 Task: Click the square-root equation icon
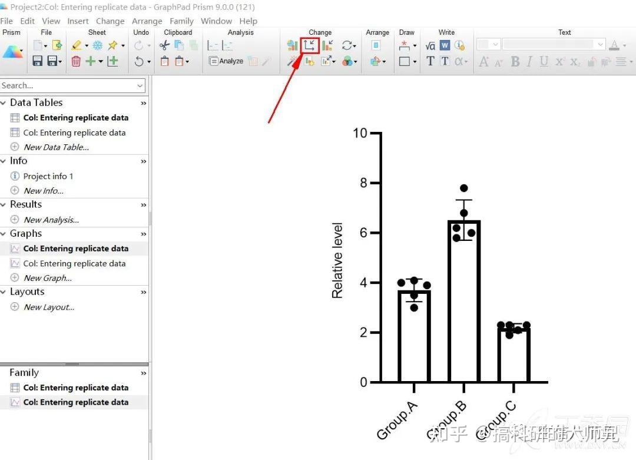click(x=430, y=45)
